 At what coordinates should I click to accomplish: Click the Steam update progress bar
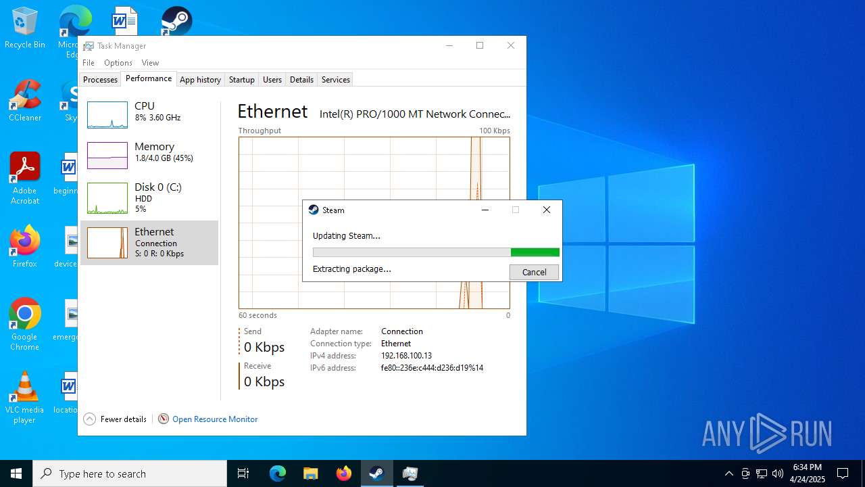(x=436, y=252)
